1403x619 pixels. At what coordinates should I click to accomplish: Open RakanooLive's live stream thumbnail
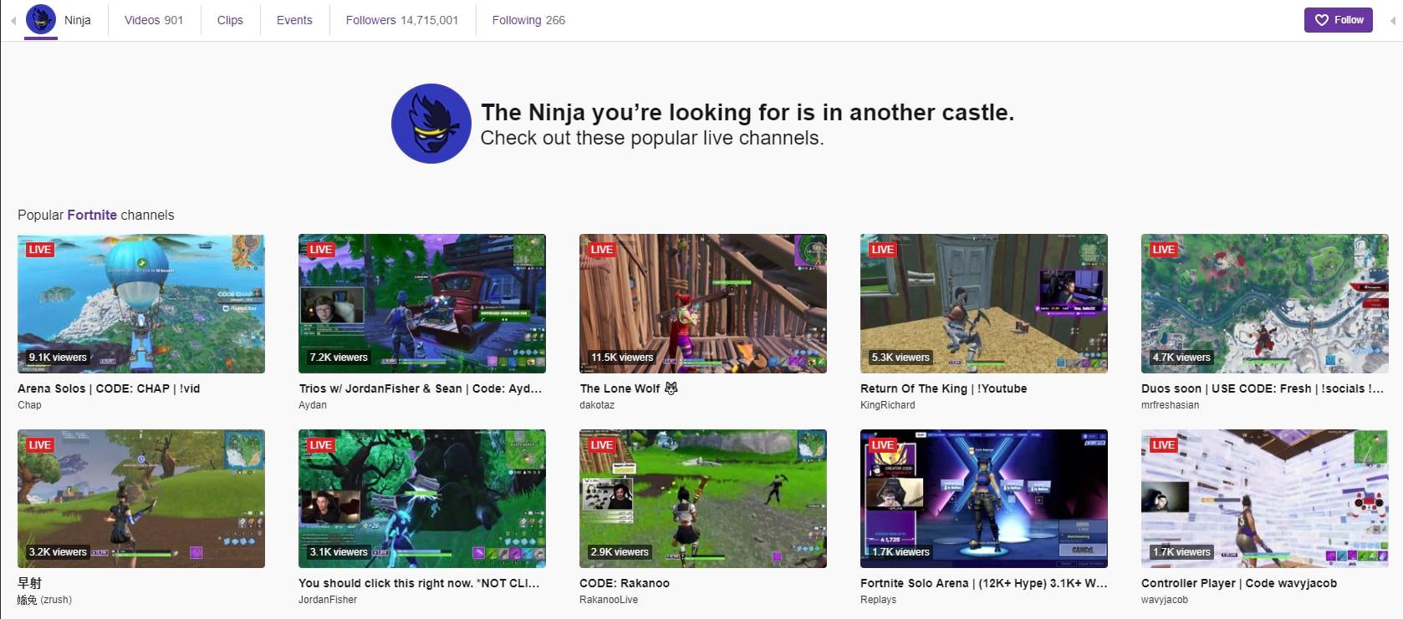click(703, 499)
